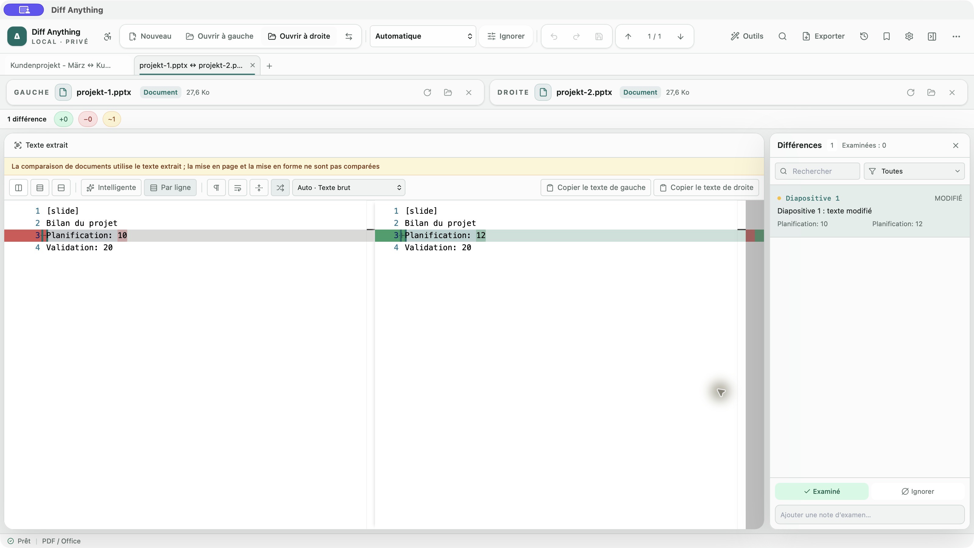Swap the left and right sides
Screen dimensions: 974x548
click(x=349, y=36)
